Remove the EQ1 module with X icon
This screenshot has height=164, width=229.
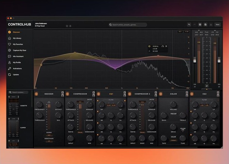(125, 93)
